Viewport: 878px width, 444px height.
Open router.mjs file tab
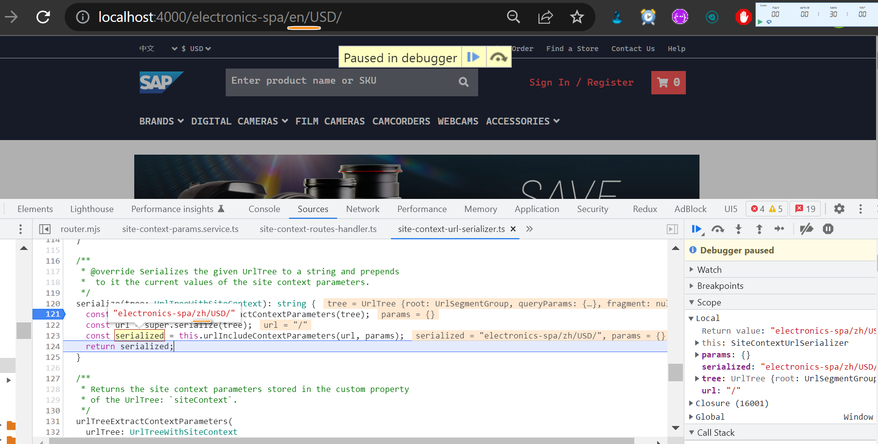tap(80, 229)
